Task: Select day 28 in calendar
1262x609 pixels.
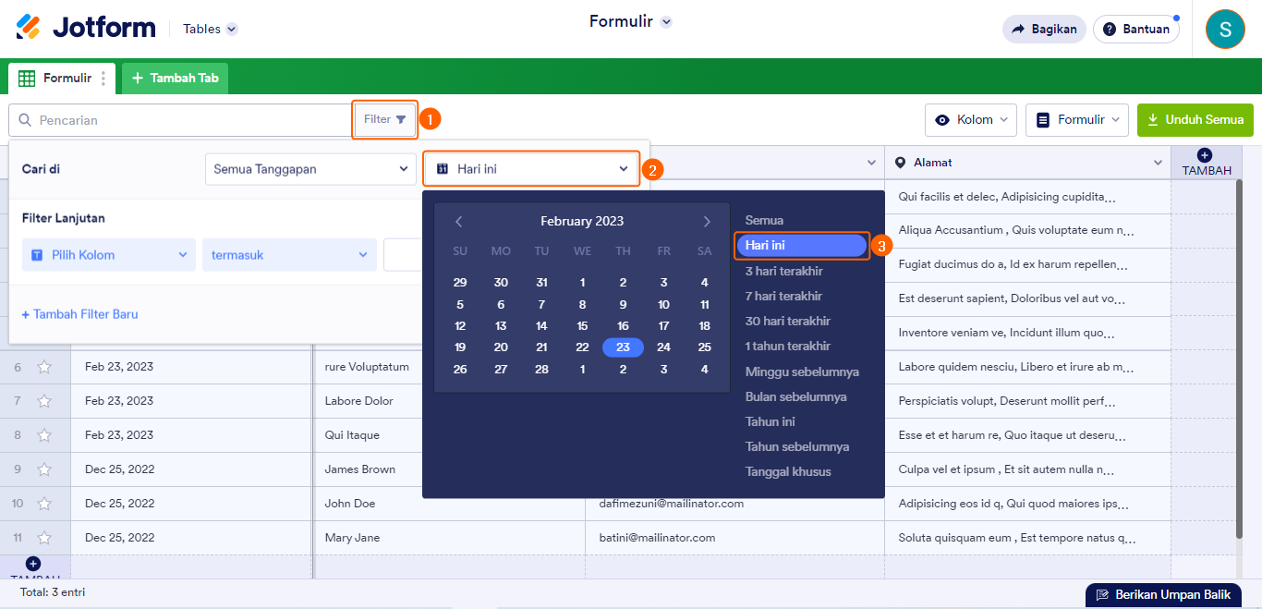Action: click(x=541, y=370)
